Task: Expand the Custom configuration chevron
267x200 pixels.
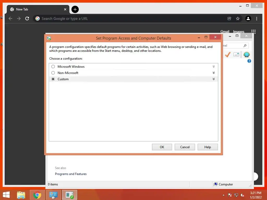Action: coord(214,79)
